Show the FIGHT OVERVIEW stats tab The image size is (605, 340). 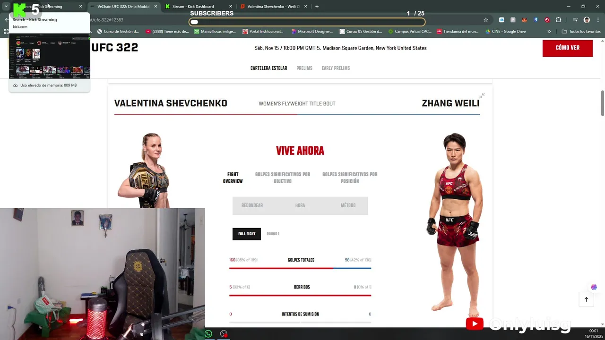coord(233,178)
